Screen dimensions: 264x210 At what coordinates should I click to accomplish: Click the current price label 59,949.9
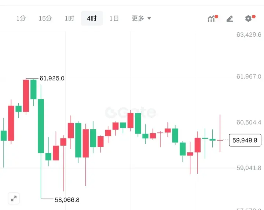(245, 140)
